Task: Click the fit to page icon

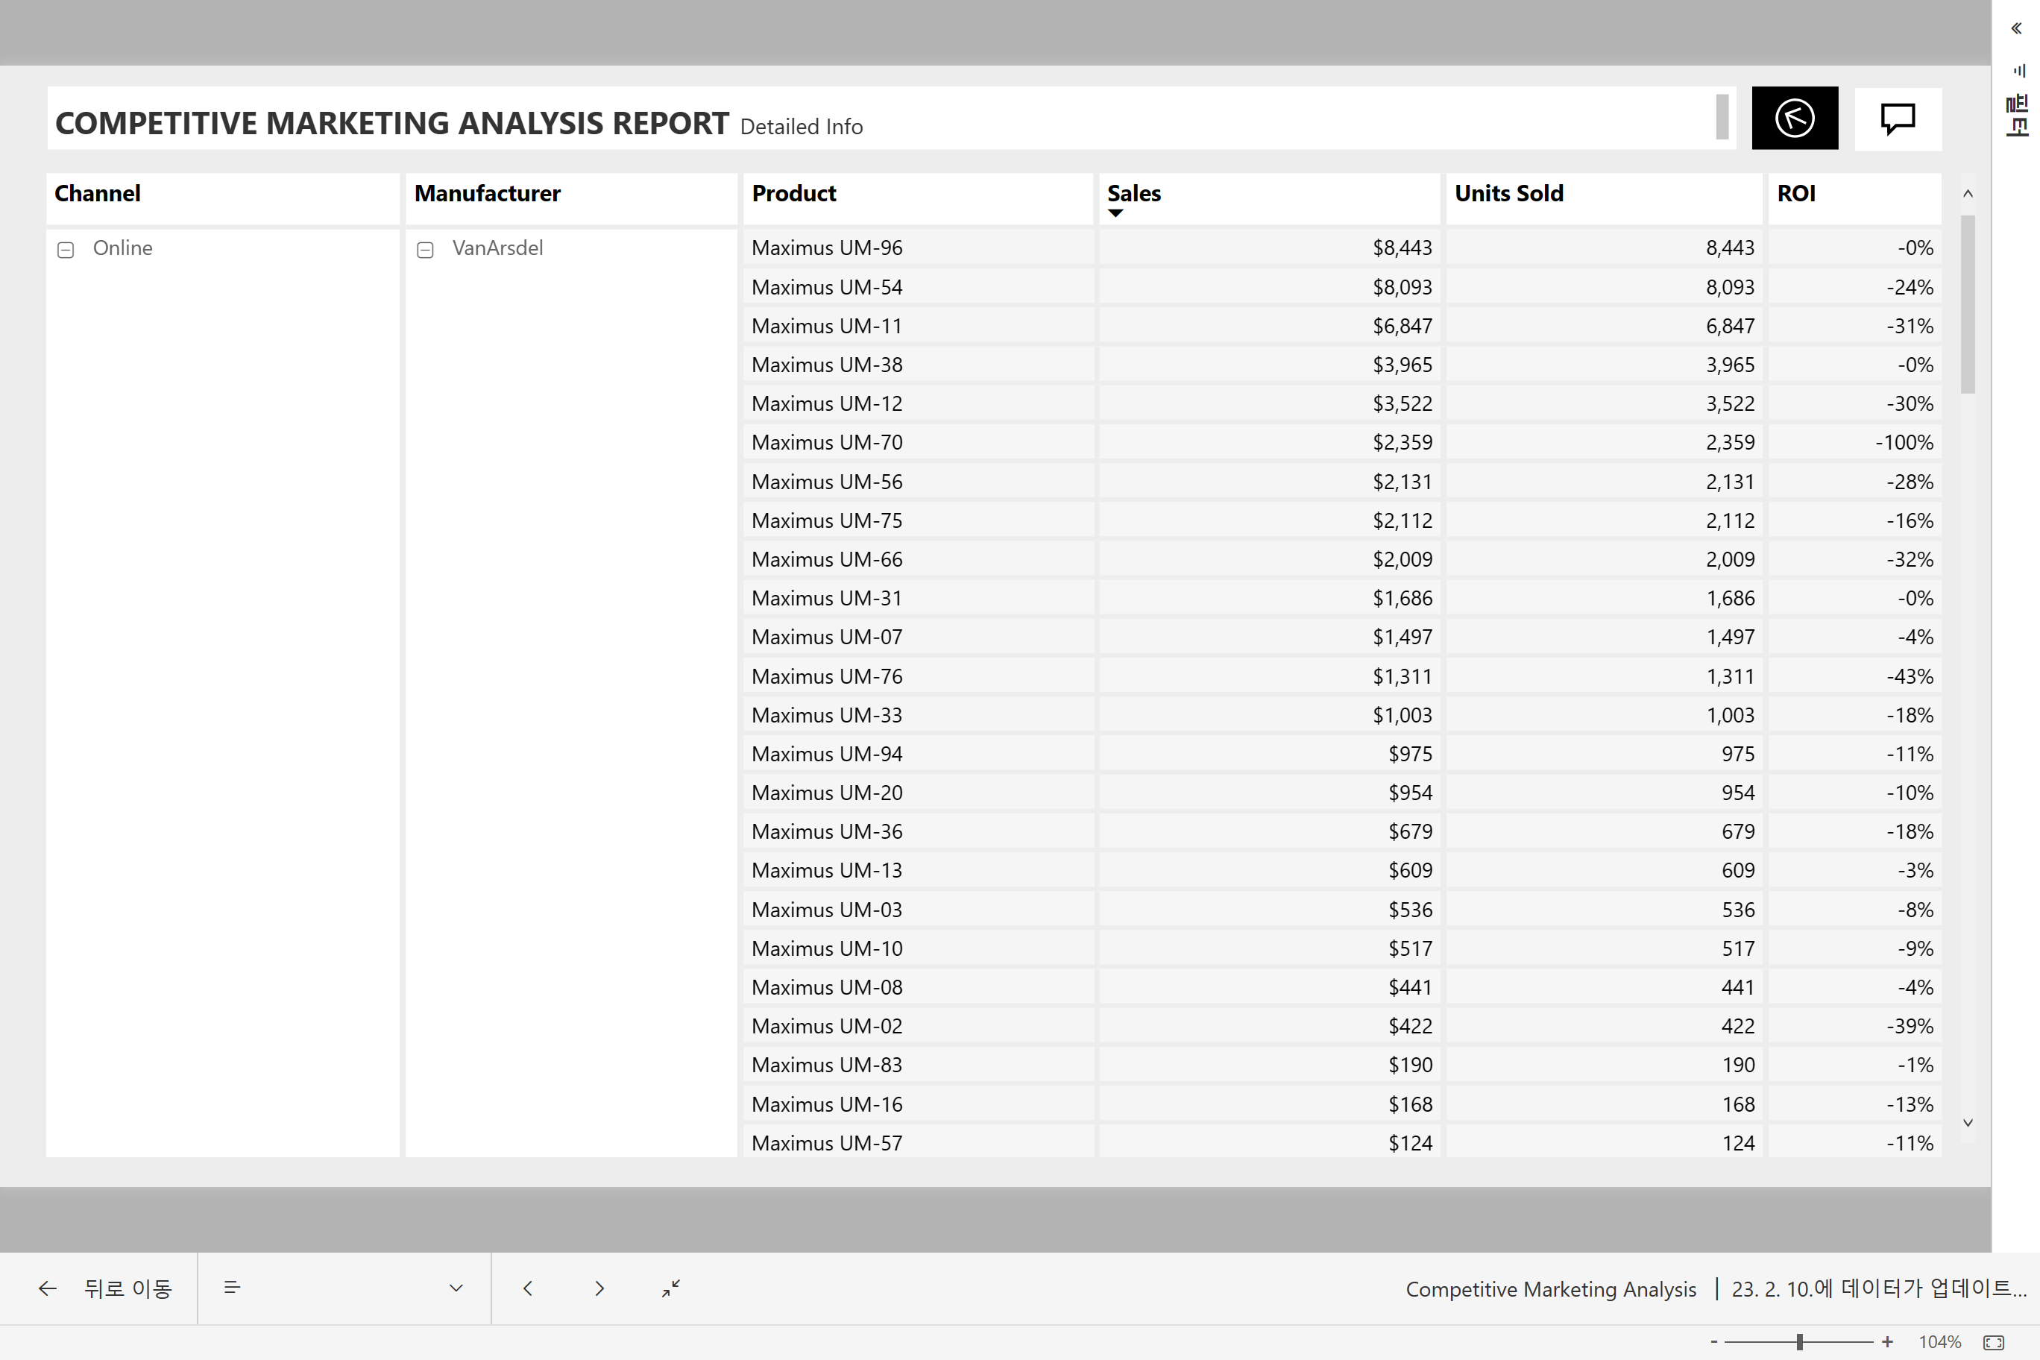Action: (x=1993, y=1342)
